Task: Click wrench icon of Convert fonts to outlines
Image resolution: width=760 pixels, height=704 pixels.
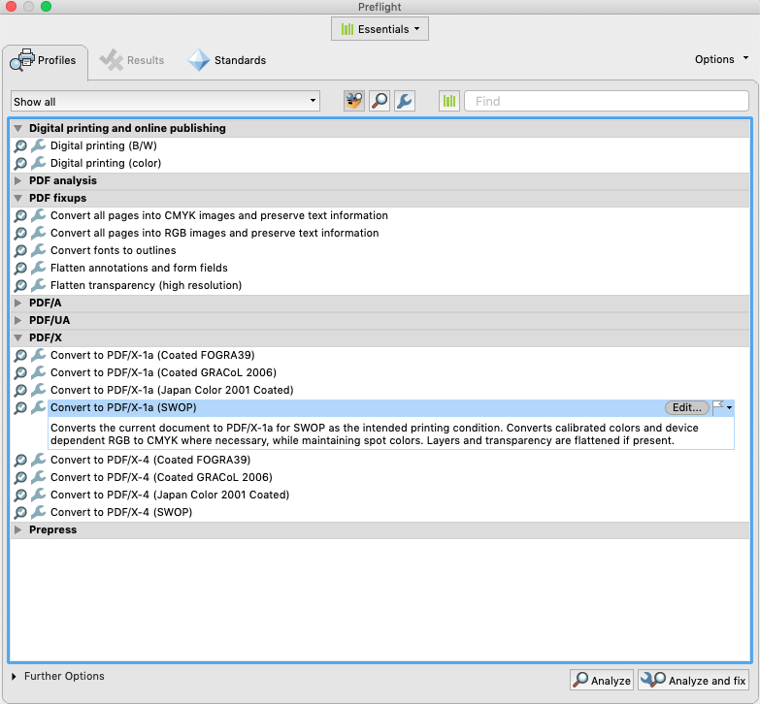Action: coord(38,250)
